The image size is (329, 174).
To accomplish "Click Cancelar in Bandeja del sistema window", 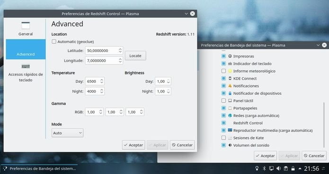I will coord(314,156).
